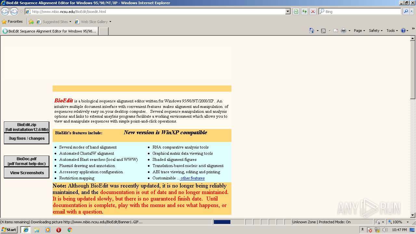Open the Page menu
The height and width of the screenshot is (234, 416).
tap(359, 31)
